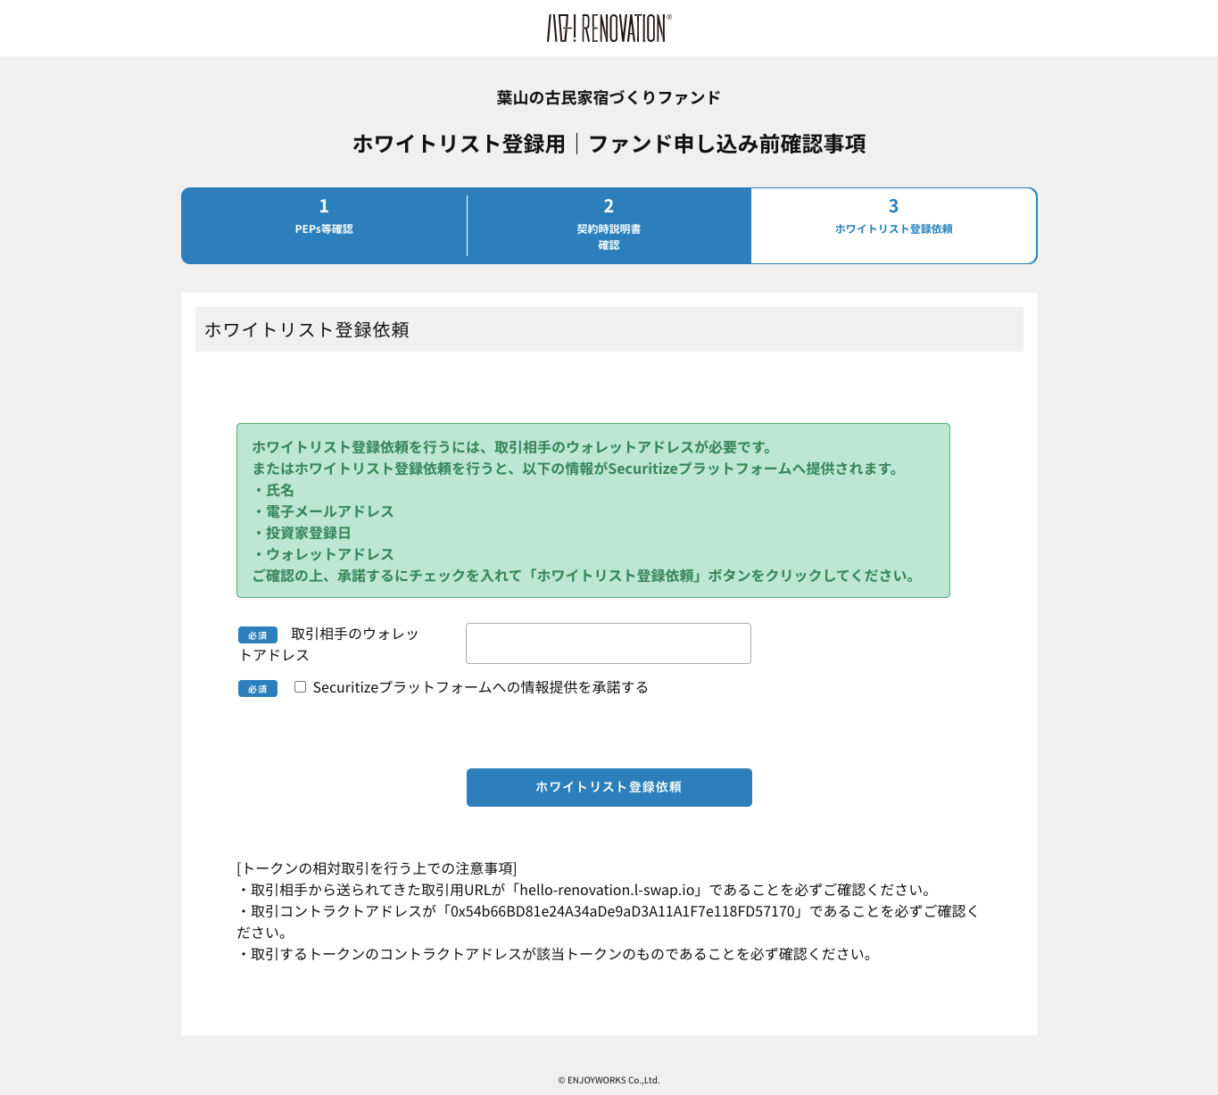Click the last caution line about token contract address
The image size is (1218, 1095).
point(556,954)
